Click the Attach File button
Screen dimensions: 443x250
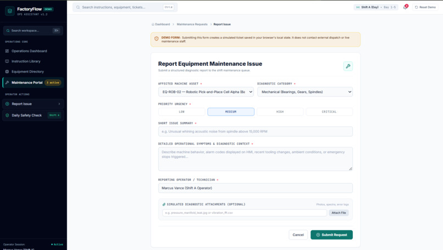[339, 213]
